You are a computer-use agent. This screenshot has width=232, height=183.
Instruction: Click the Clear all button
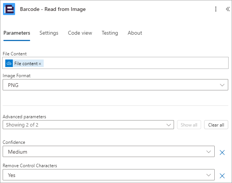pyautogui.click(x=216, y=125)
